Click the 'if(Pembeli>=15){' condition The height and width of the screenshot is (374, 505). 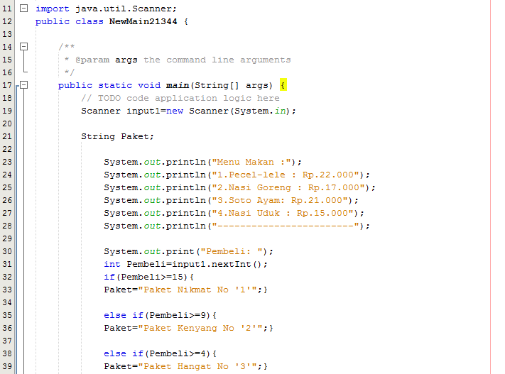(x=148, y=277)
